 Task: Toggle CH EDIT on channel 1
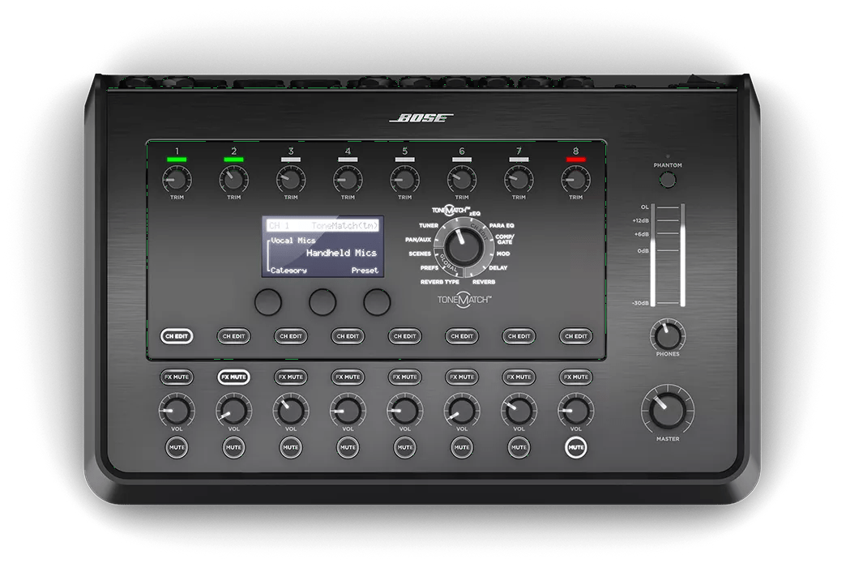point(177,336)
